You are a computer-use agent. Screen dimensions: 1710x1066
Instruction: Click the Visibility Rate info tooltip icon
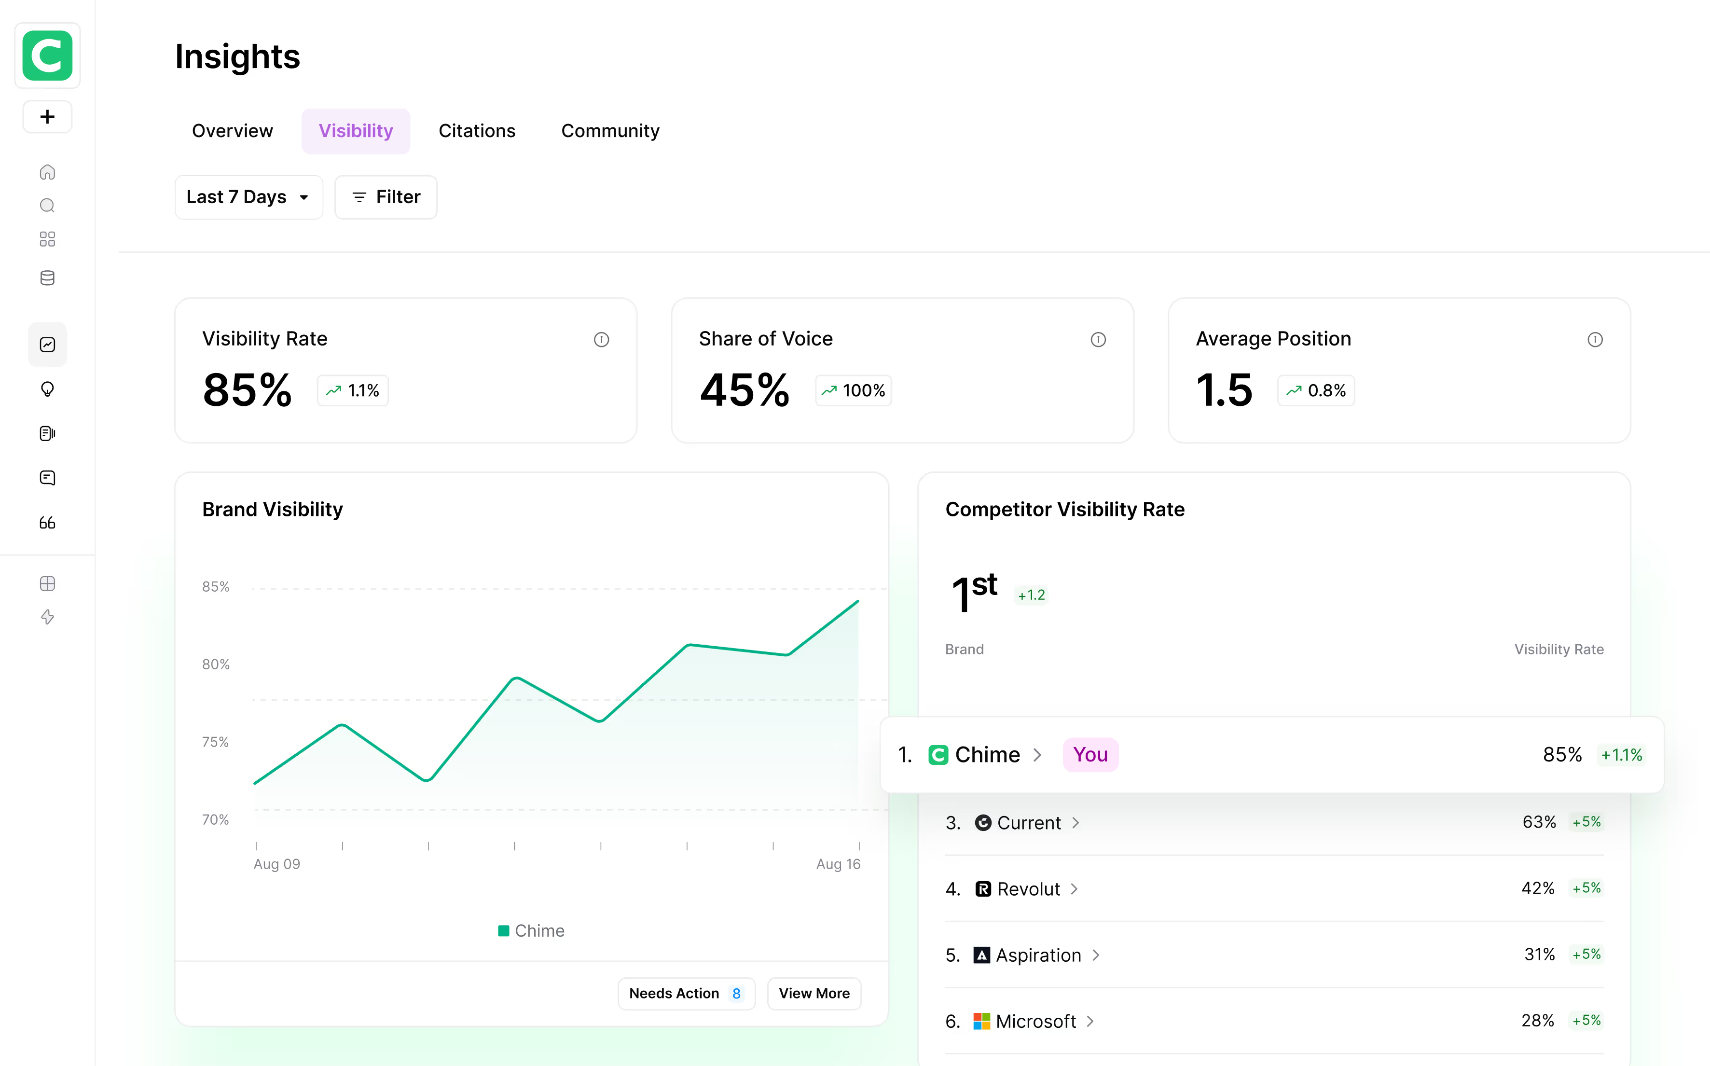601,340
